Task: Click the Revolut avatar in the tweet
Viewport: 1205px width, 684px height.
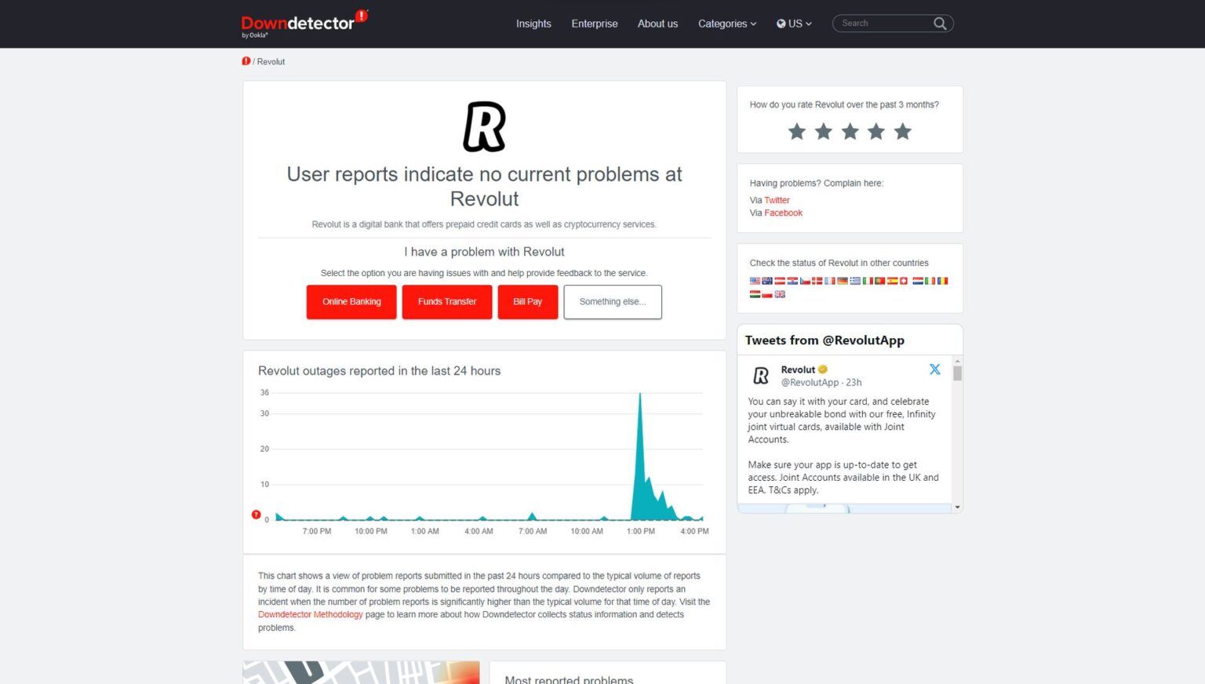Action: tap(761, 376)
